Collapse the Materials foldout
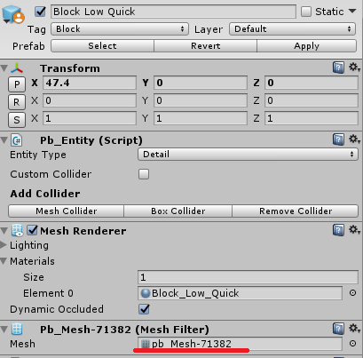Screen dimensions: 363x358 (x=4, y=261)
